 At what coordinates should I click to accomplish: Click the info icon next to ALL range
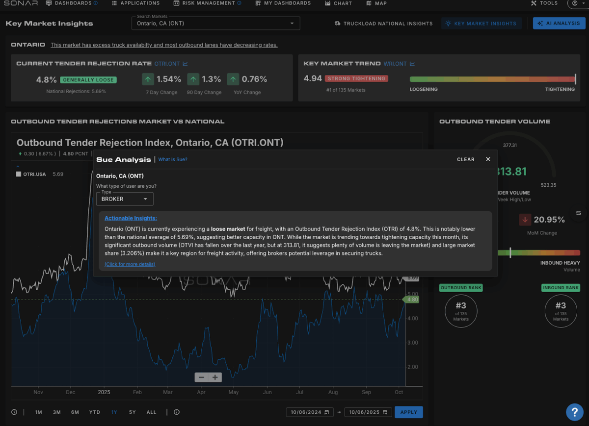(177, 412)
